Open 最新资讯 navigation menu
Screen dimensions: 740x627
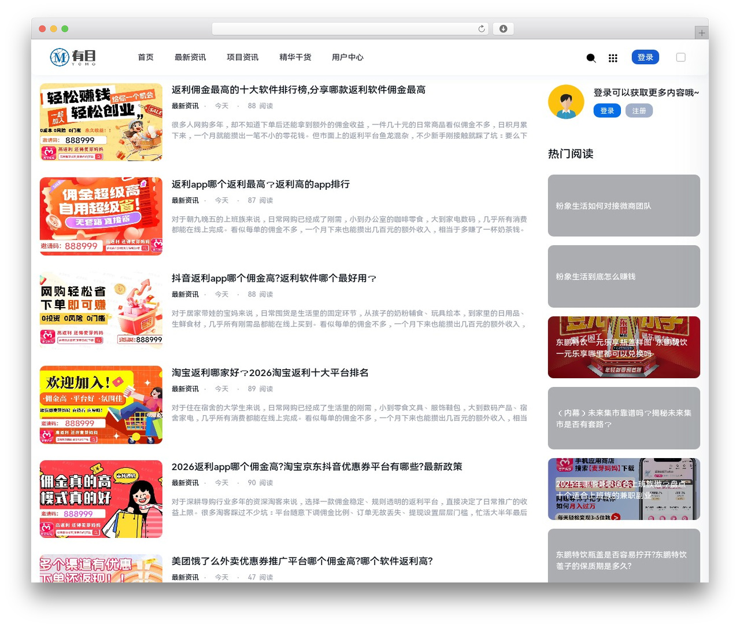(190, 57)
